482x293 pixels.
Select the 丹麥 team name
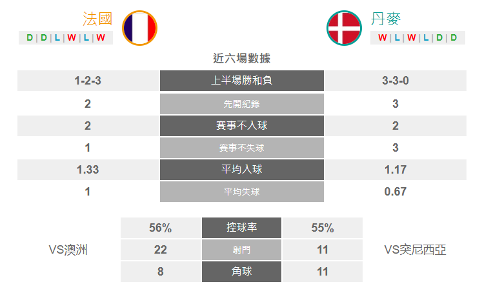[x=385, y=19]
